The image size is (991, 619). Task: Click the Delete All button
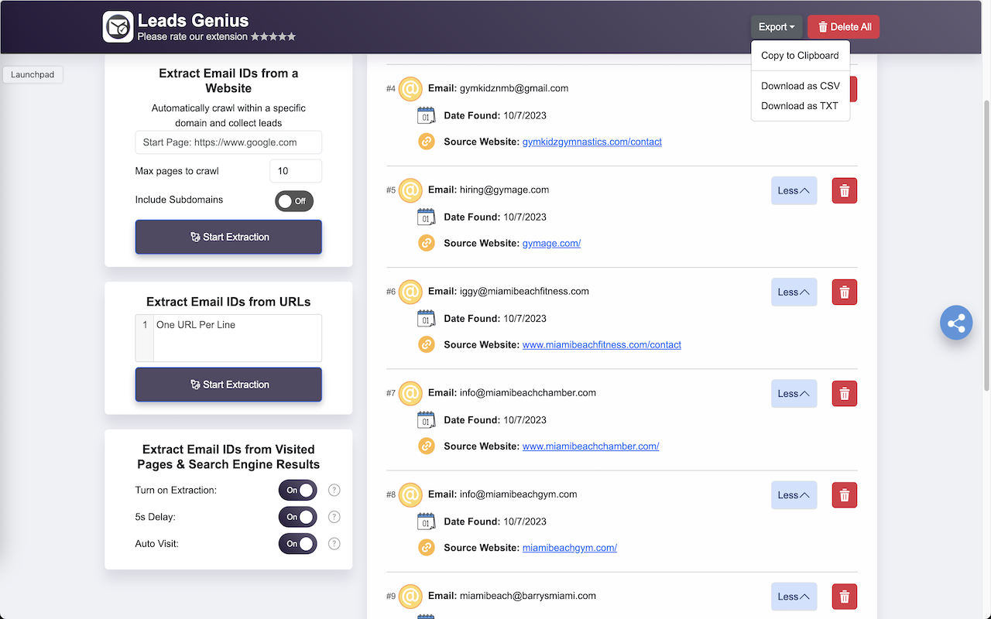click(x=844, y=27)
